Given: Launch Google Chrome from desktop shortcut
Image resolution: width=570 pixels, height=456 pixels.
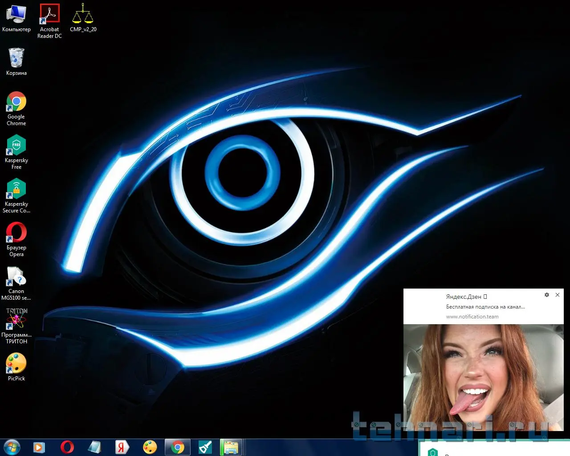Looking at the screenshot, I should tap(16, 102).
